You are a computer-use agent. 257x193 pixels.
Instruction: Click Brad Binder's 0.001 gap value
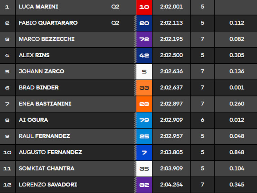tap(237, 88)
